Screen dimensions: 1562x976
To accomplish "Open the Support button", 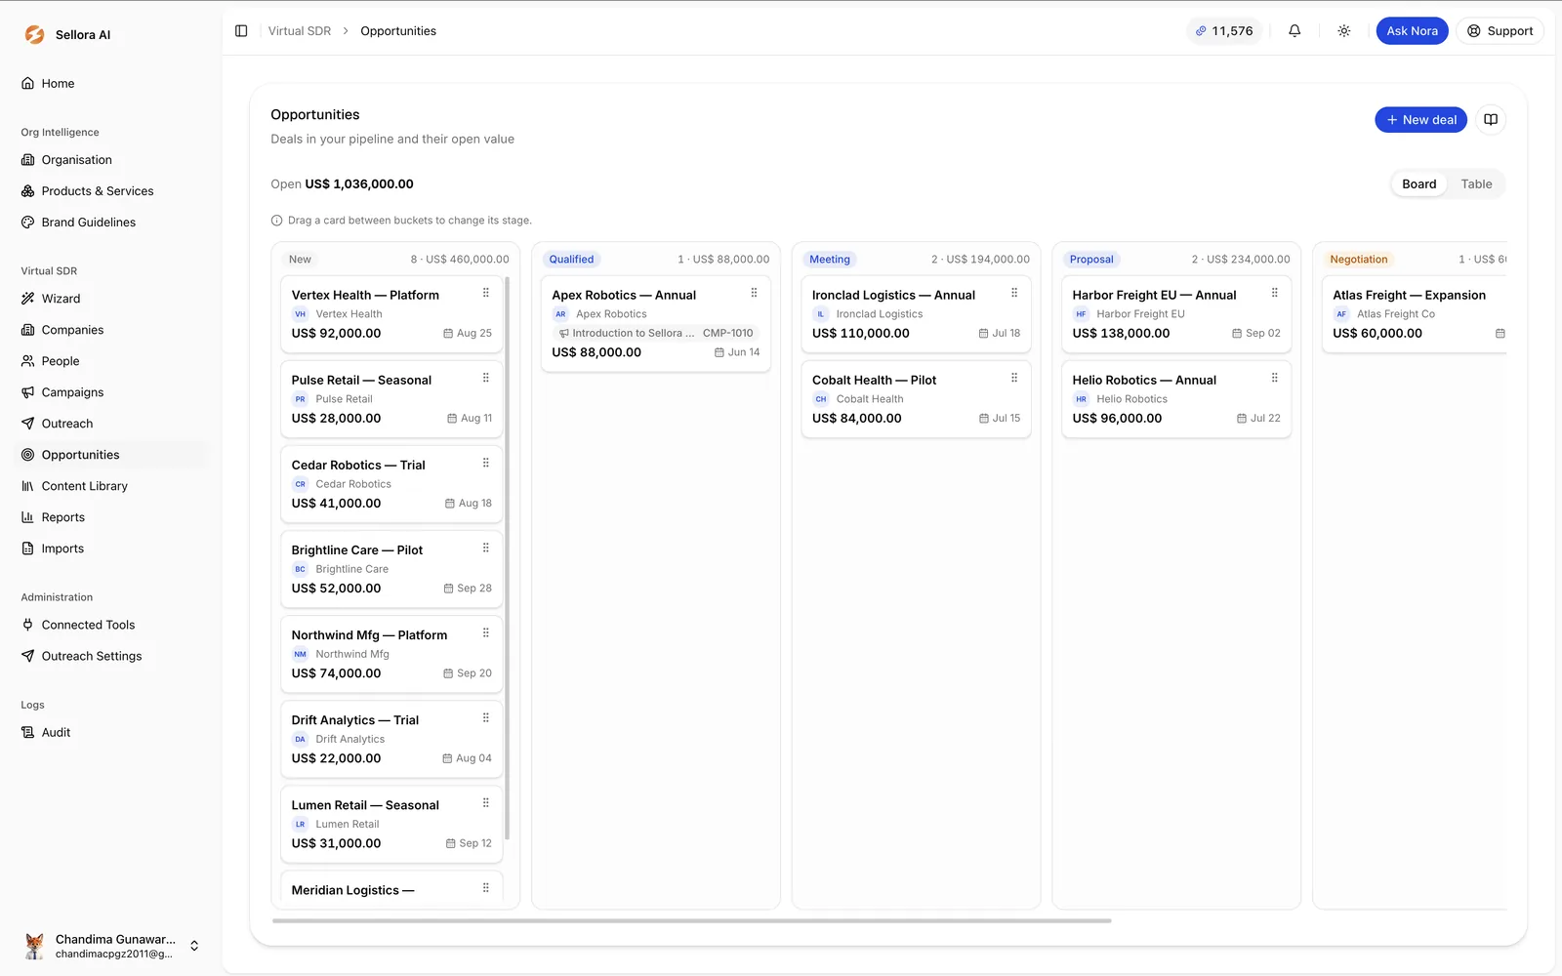I will [x=1500, y=31].
